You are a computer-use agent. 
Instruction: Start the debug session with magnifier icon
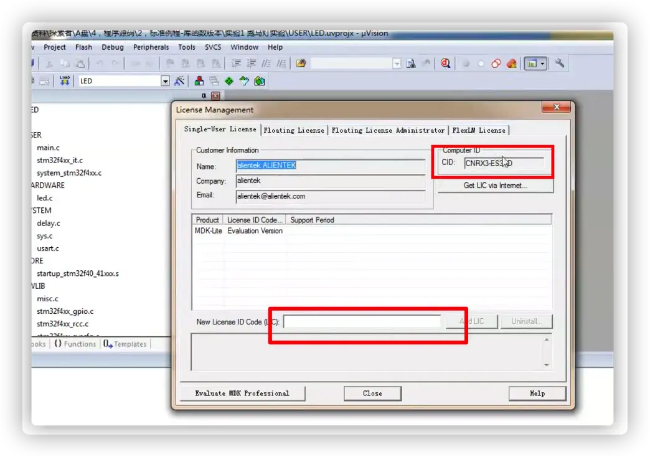pos(446,64)
